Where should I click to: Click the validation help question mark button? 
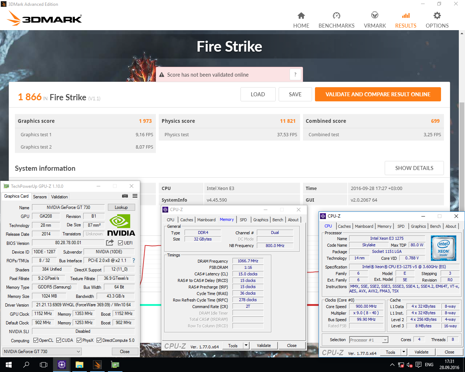click(295, 74)
